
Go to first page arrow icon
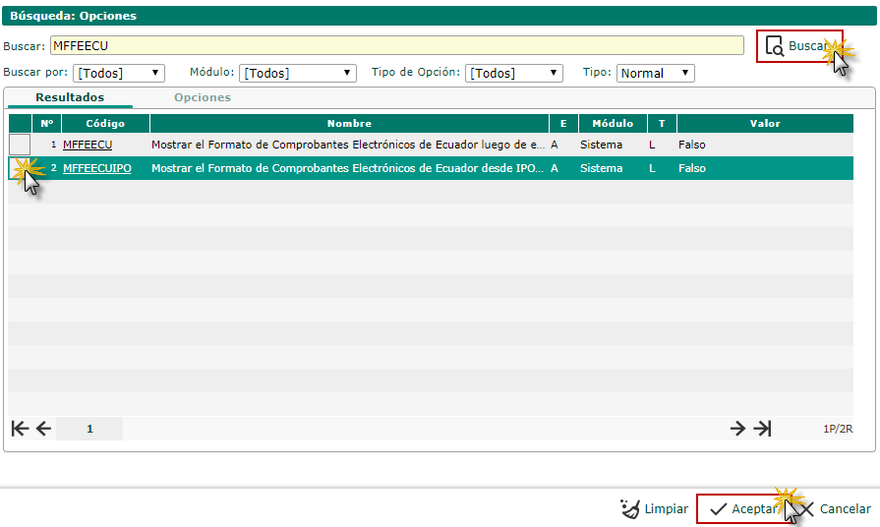[20, 429]
